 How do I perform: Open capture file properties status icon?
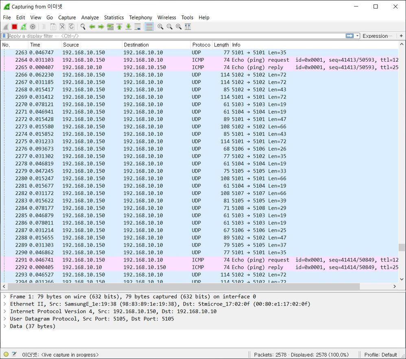[x=14, y=354]
